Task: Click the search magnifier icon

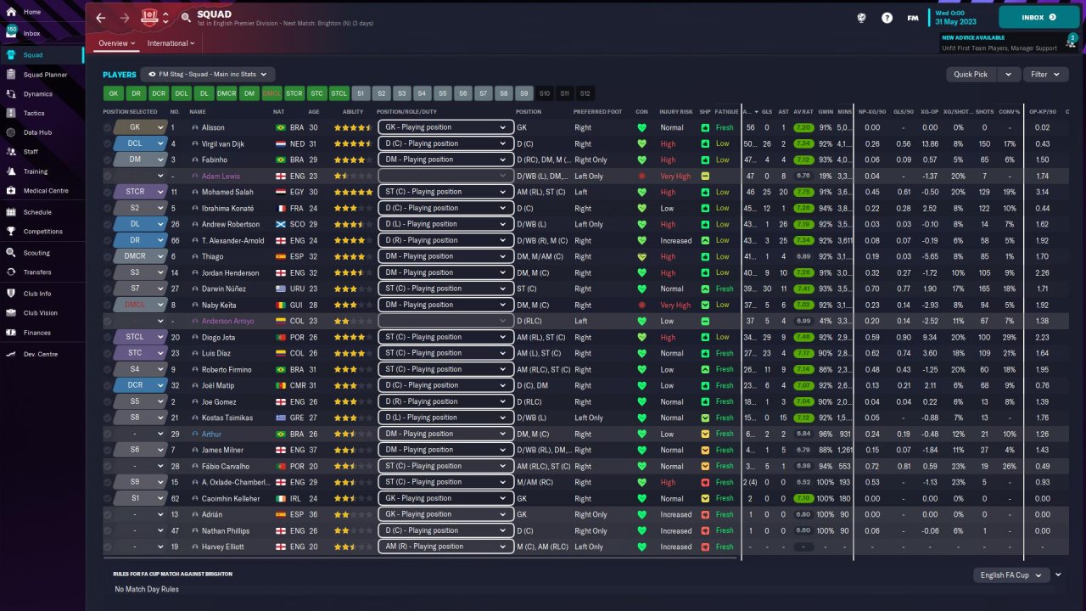Action: (186, 17)
